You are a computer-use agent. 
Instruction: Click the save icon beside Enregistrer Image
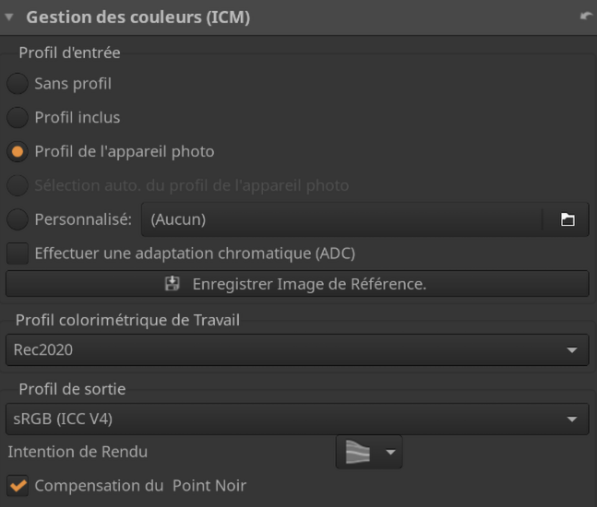point(173,284)
